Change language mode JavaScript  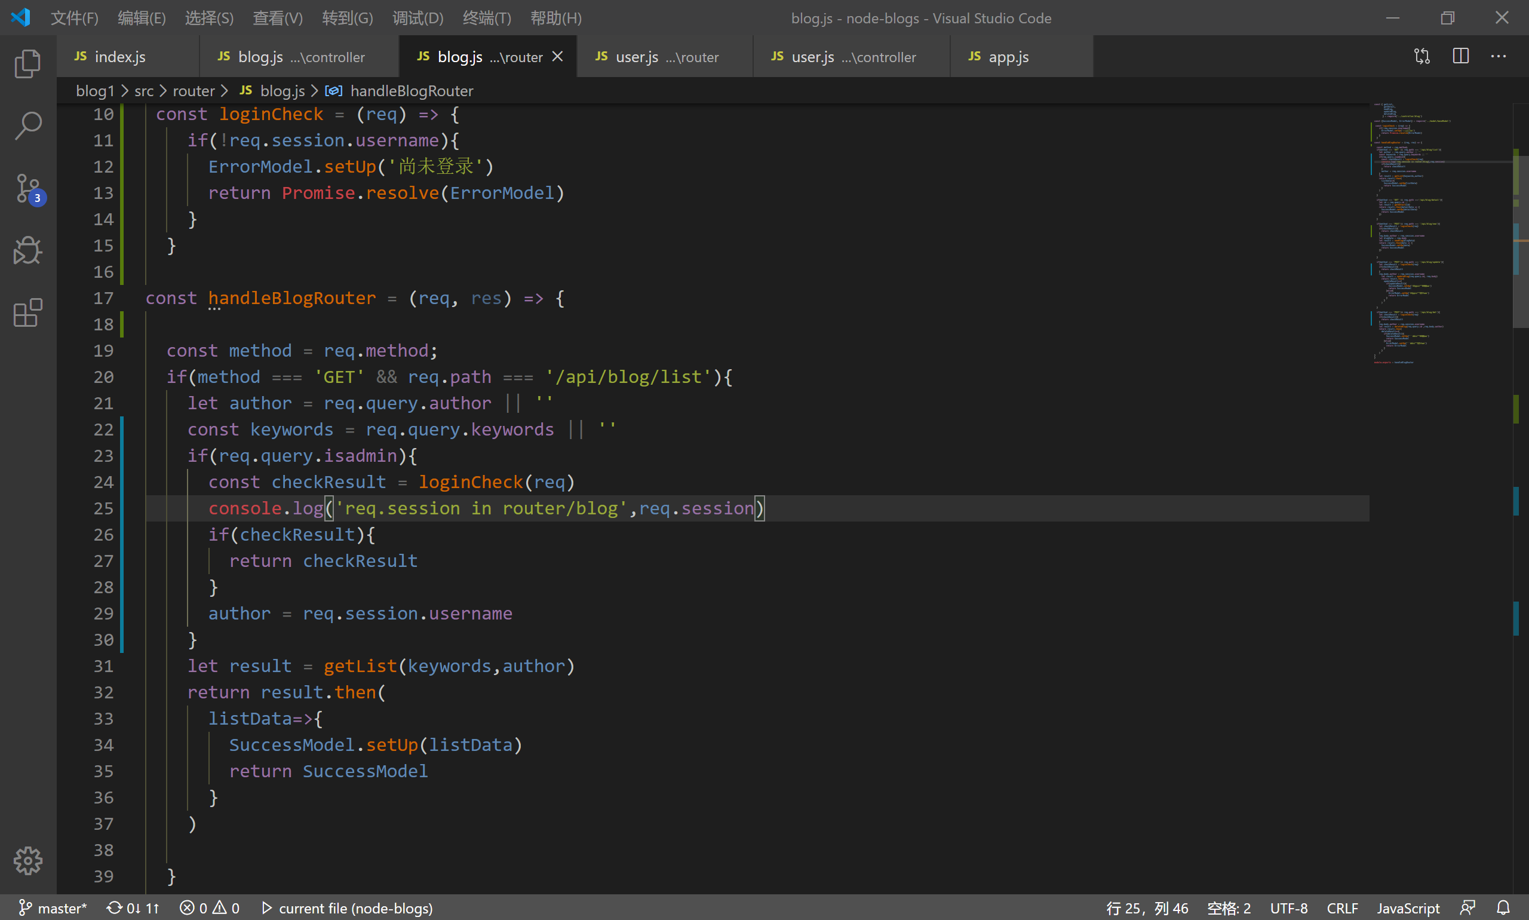pyautogui.click(x=1408, y=907)
